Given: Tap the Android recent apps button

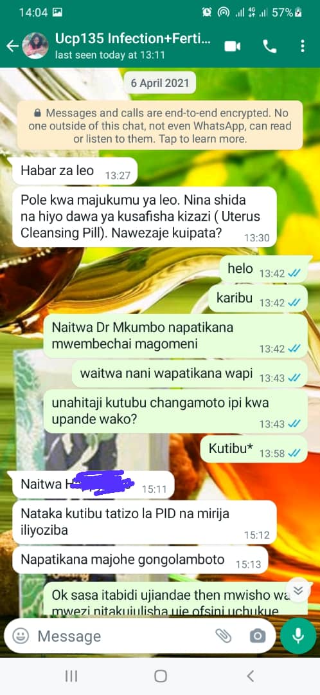Looking at the screenshot, I should [71, 676].
